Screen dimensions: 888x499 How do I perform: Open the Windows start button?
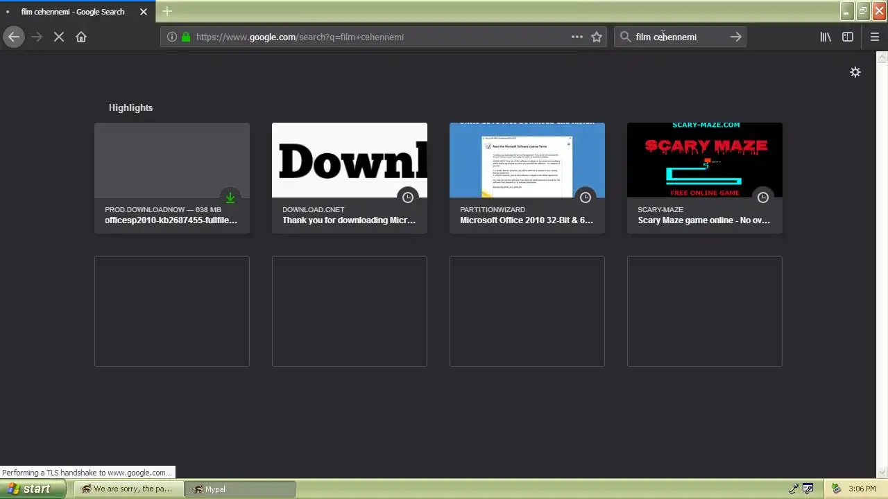click(x=33, y=489)
